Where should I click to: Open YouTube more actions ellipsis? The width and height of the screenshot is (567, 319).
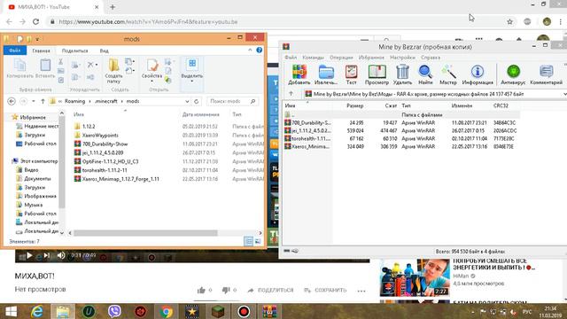coord(361,291)
